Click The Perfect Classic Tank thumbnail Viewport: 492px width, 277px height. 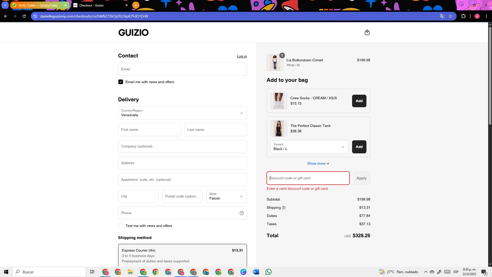click(278, 129)
